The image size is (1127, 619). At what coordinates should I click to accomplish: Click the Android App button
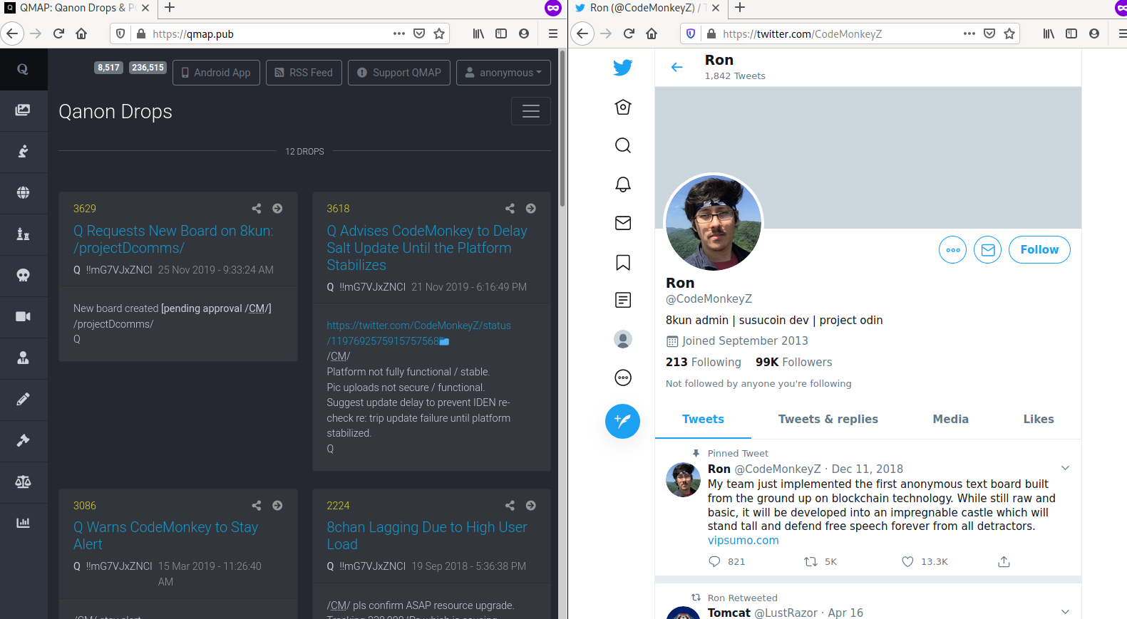216,73
